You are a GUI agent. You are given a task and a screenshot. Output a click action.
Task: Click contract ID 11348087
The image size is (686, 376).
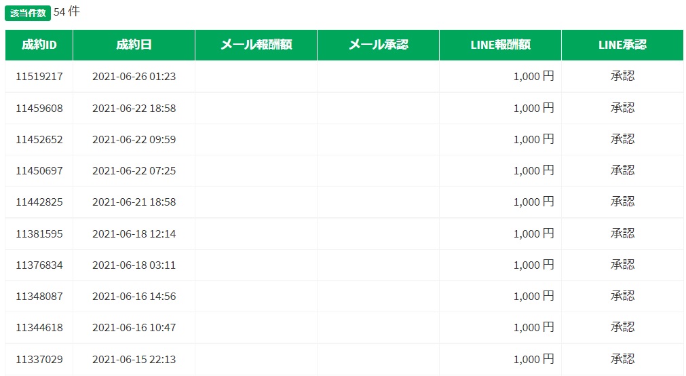coord(39,297)
